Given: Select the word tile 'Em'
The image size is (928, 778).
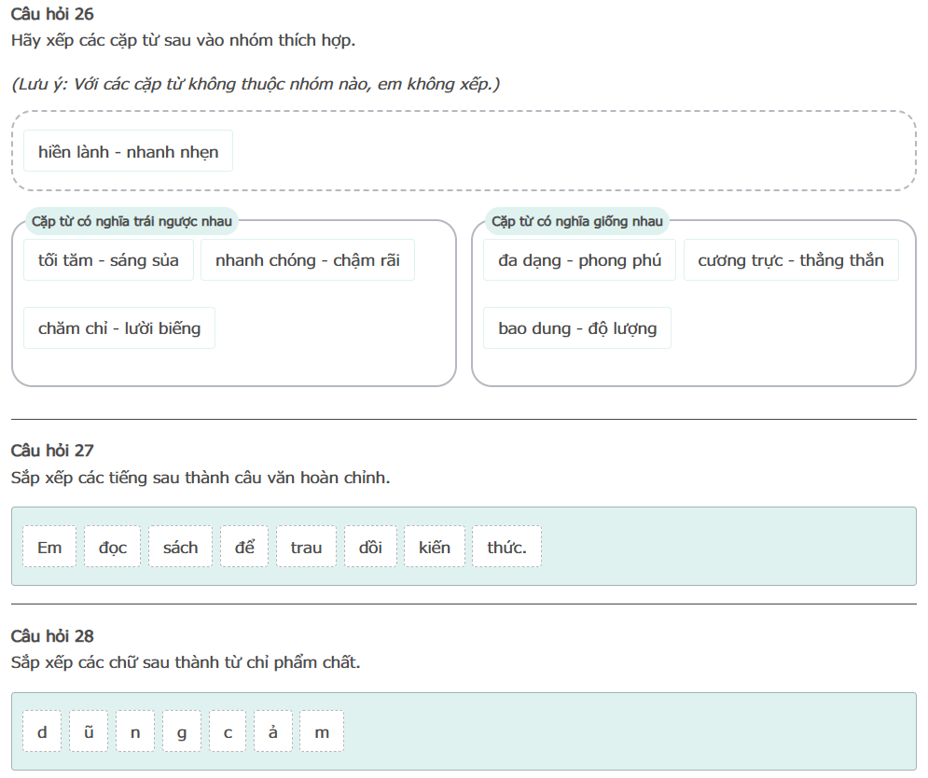Looking at the screenshot, I should point(49,548).
